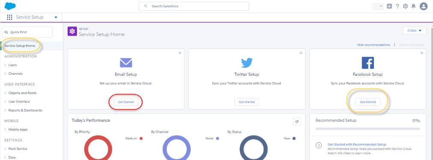Dismiss the Twitter Setup card

tap(301, 53)
